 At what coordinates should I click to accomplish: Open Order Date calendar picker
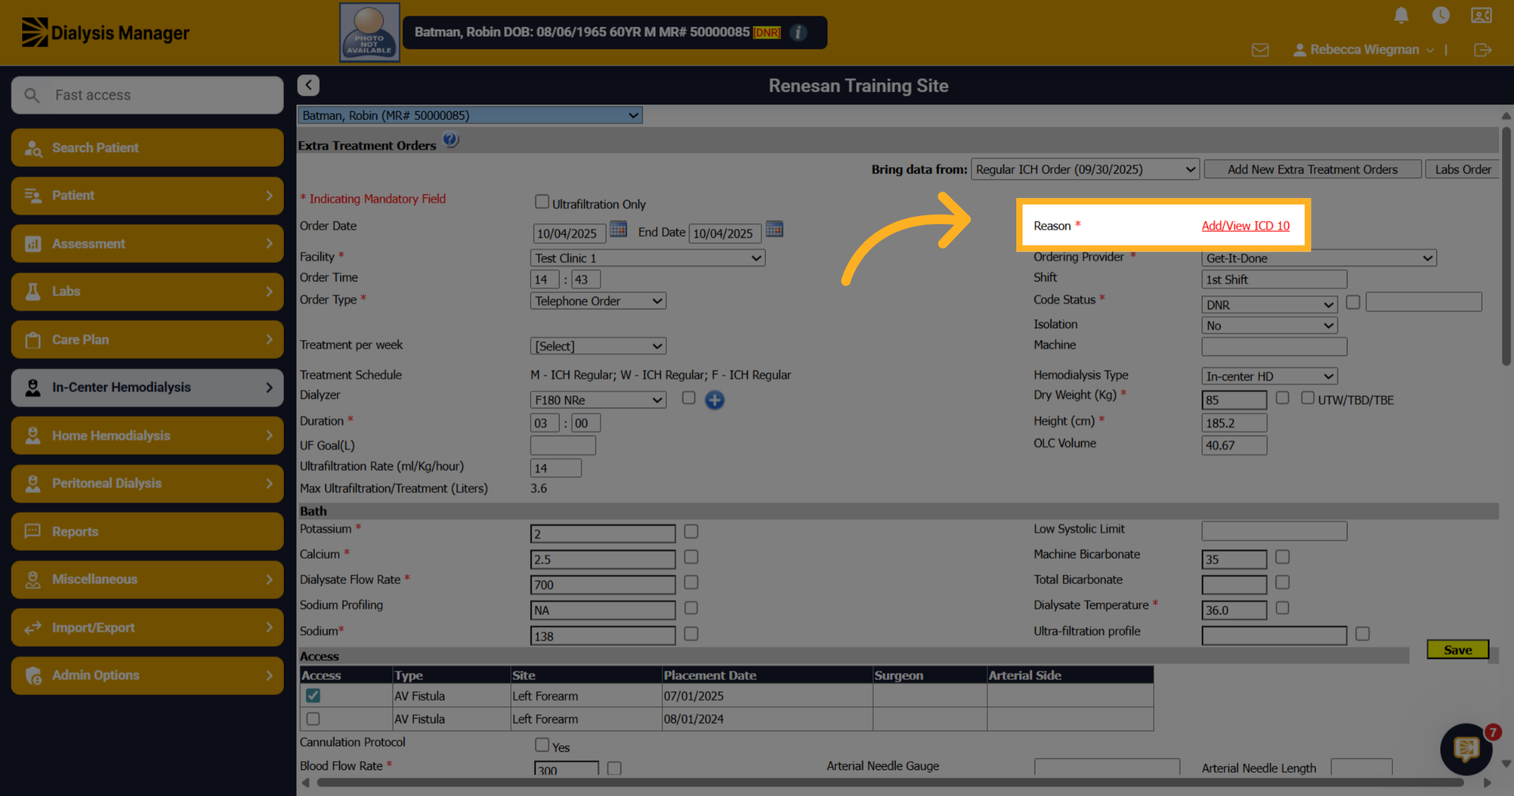618,229
